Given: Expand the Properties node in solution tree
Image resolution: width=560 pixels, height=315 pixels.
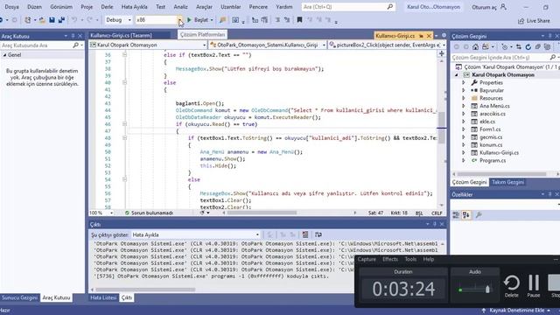Looking at the screenshot, I should (464, 82).
